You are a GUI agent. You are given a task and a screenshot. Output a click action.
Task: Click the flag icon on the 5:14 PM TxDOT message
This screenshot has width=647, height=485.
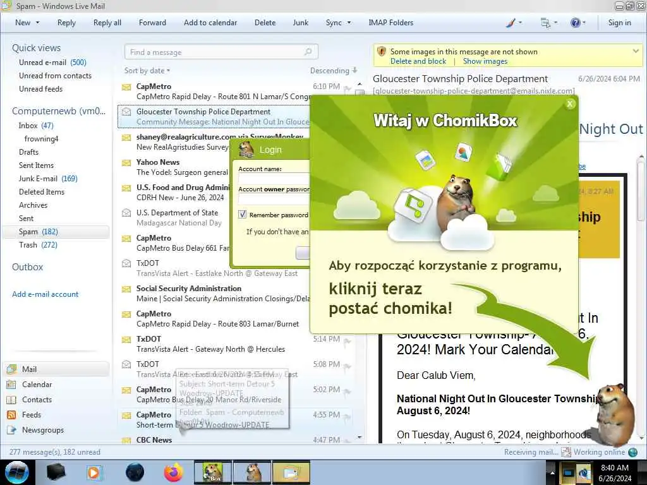[x=348, y=341]
